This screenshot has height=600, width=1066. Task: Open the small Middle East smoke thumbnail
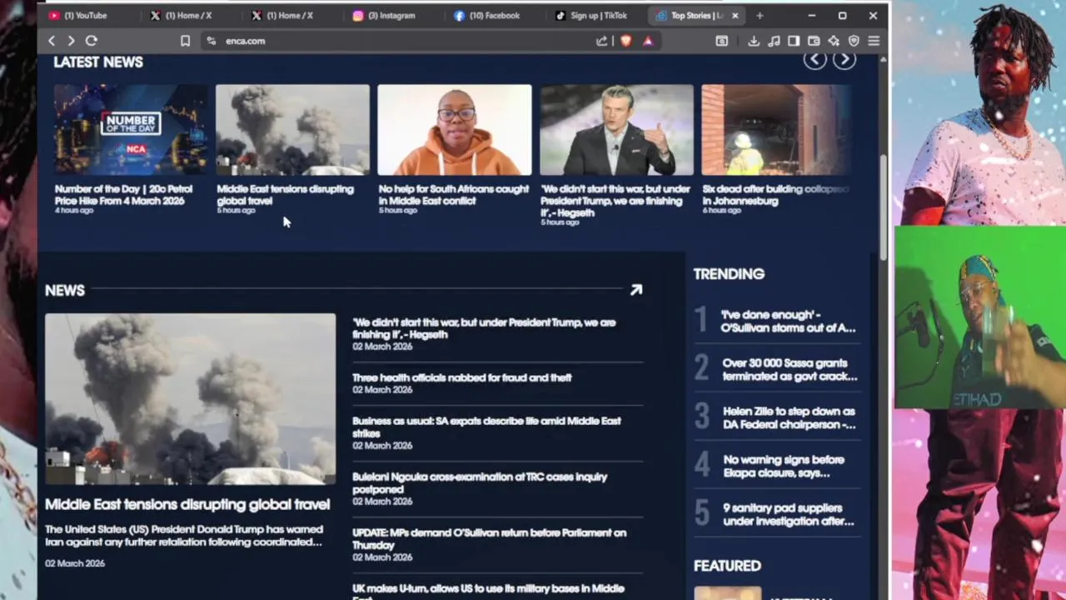click(x=292, y=129)
